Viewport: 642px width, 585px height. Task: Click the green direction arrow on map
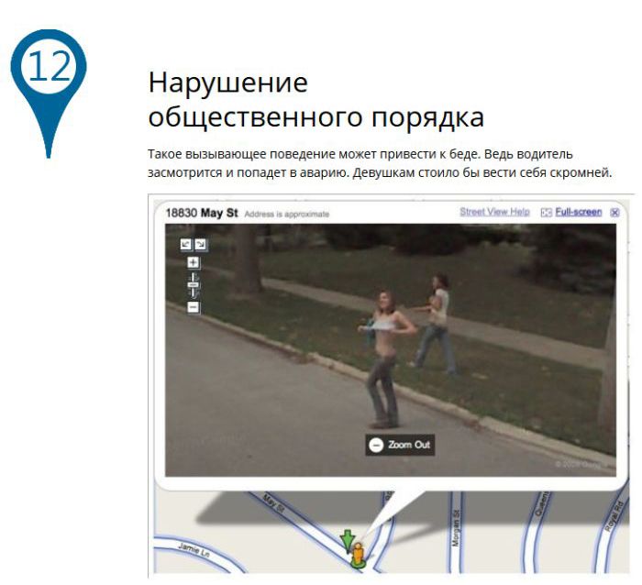(x=347, y=538)
